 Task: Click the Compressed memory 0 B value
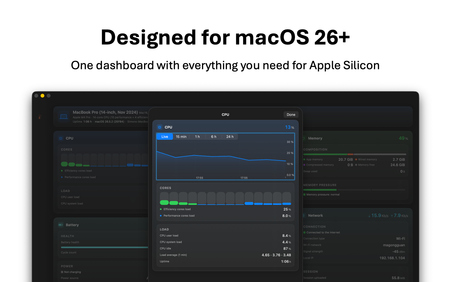pos(350,165)
